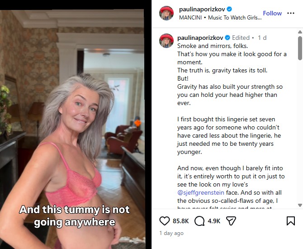Click header verified badge next to username
303x249 pixels.
point(229,9)
